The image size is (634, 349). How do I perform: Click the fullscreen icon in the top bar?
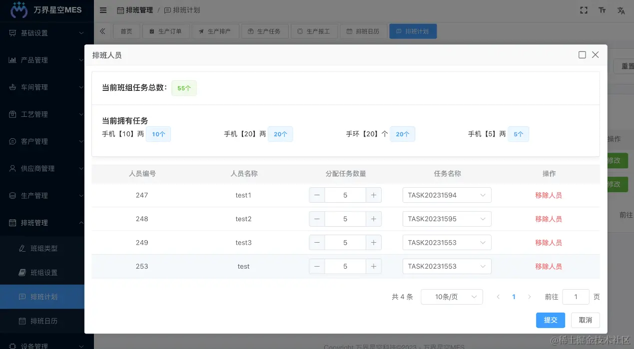(584, 10)
